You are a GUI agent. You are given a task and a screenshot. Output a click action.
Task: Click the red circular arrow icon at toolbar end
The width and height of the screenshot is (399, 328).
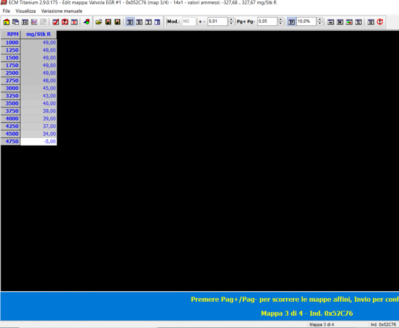tap(380, 21)
